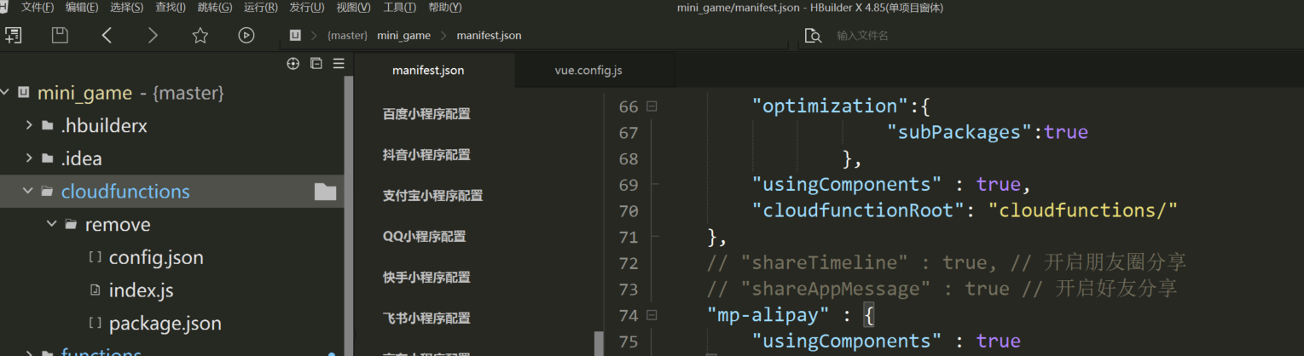Click the collapse all folders icon
The width and height of the screenshot is (1304, 356).
pos(316,63)
